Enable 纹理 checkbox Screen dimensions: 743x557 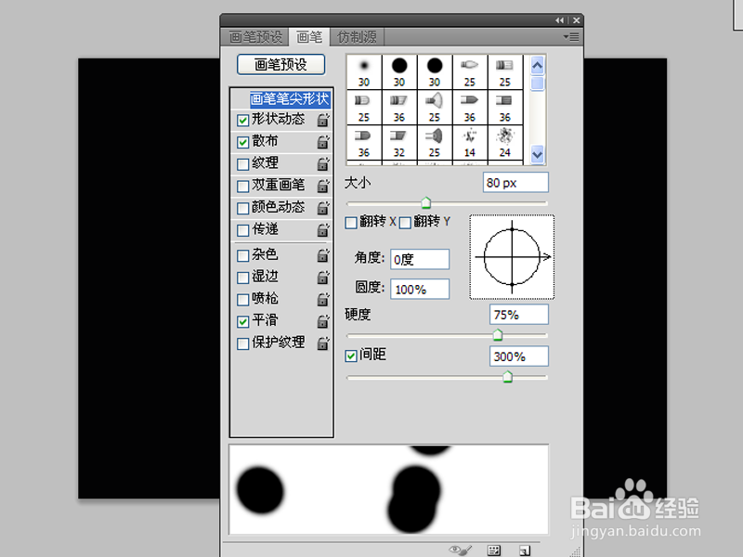(x=242, y=164)
